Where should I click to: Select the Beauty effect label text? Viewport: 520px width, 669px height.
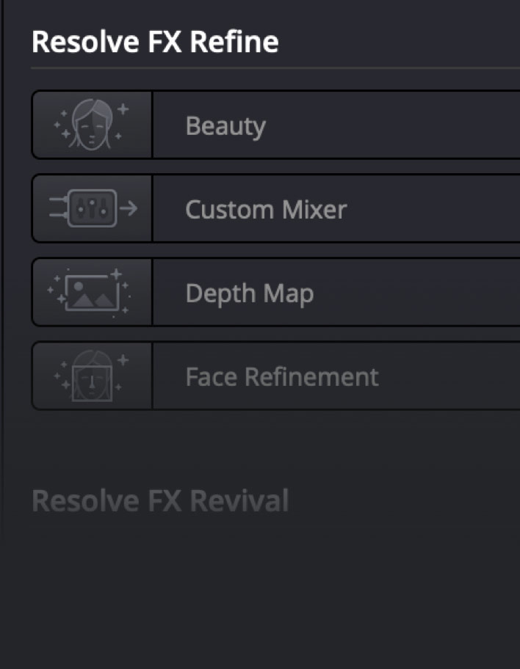225,125
